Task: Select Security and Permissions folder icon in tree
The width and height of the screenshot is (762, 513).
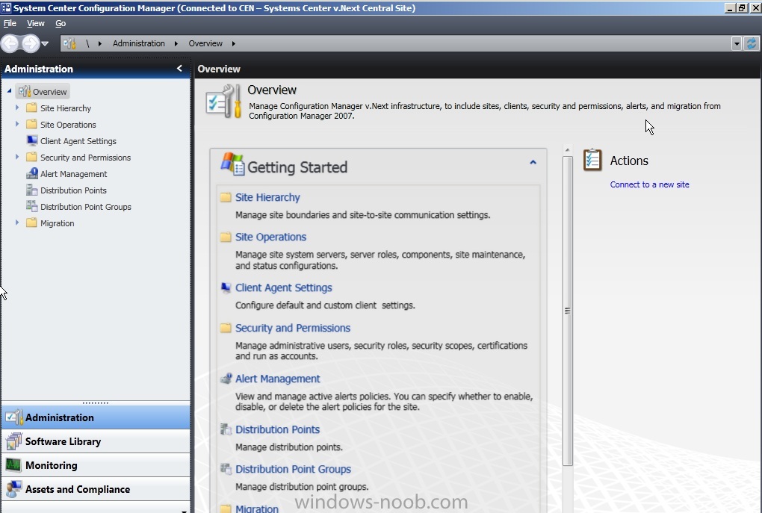Action: click(x=31, y=157)
